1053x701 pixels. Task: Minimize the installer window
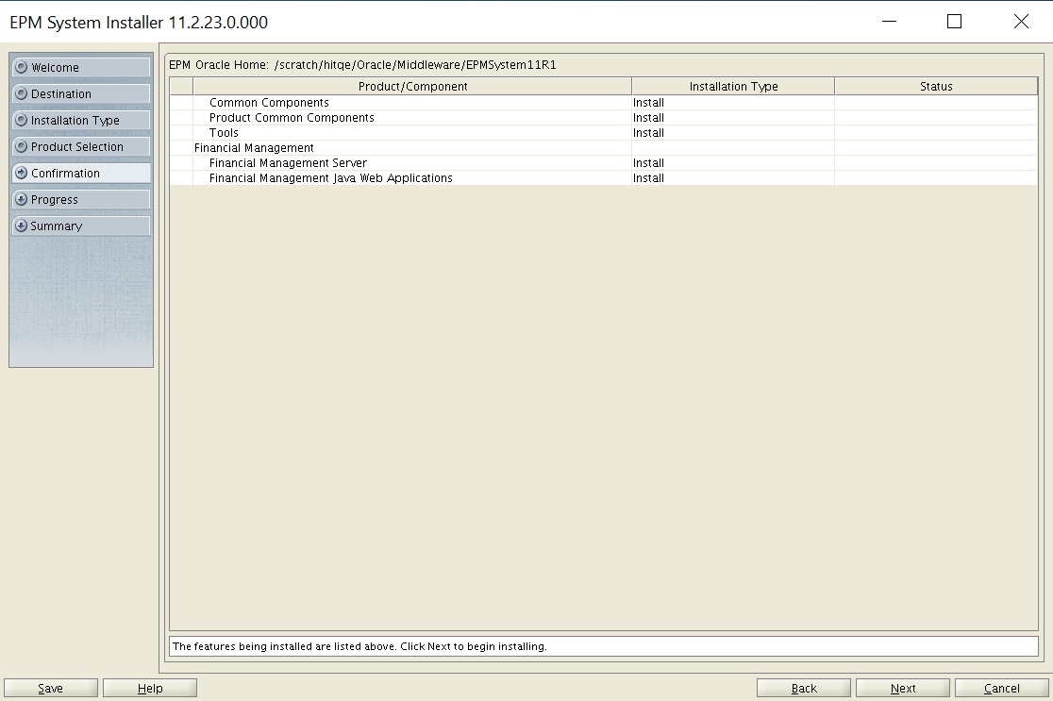tap(889, 22)
